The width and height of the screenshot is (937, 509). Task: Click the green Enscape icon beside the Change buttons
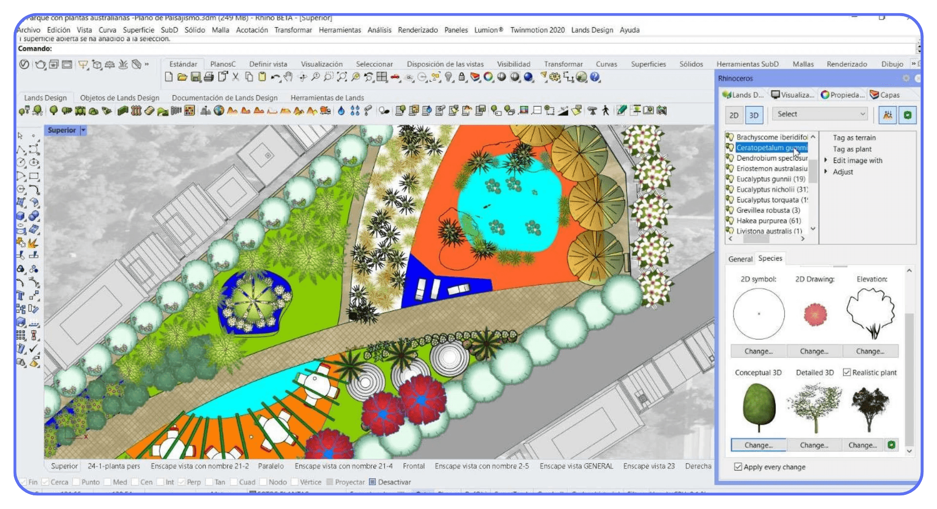pyautogui.click(x=893, y=445)
